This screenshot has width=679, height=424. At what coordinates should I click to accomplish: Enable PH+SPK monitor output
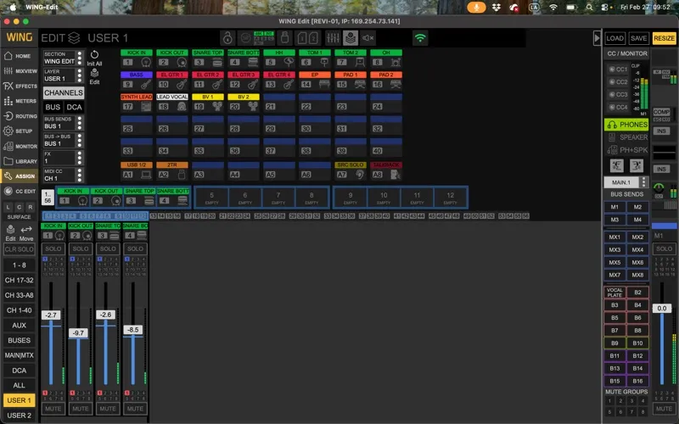(626, 150)
